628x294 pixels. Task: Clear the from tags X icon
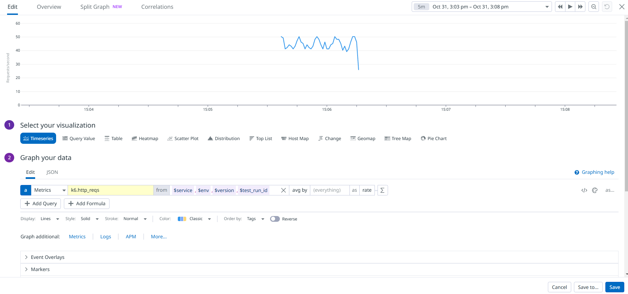coord(284,190)
